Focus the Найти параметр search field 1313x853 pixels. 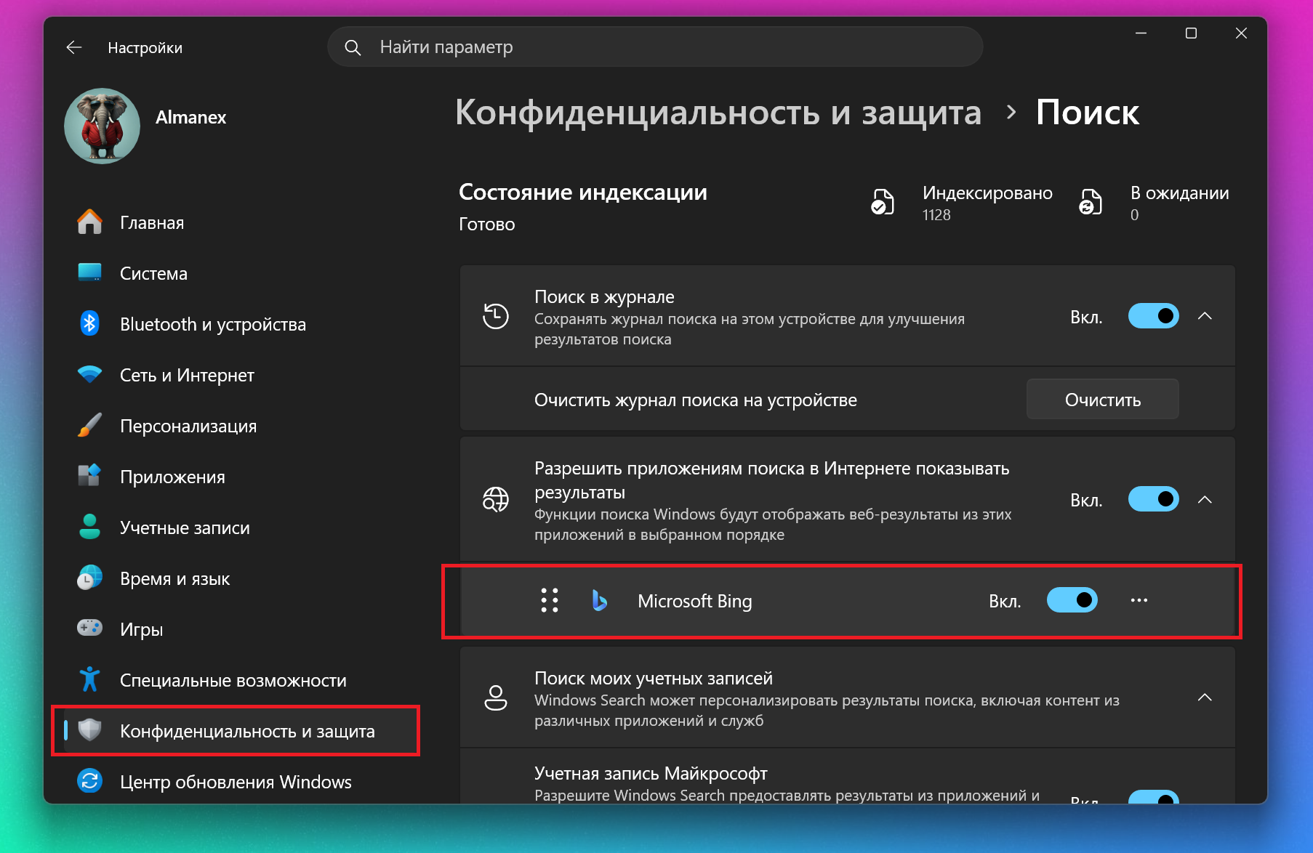pyautogui.click(x=656, y=47)
